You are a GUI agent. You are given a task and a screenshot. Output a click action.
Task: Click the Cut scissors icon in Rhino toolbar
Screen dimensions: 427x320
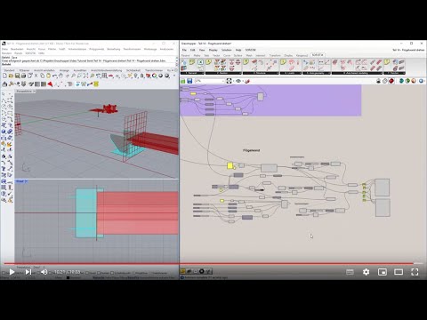36,76
